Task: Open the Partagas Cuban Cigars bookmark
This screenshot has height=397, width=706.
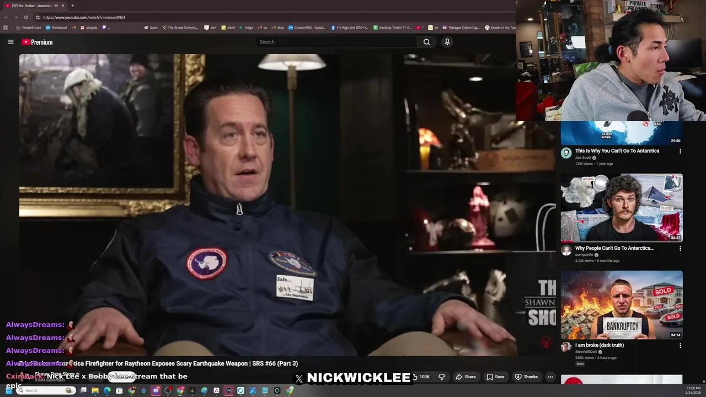Action: click(461, 28)
